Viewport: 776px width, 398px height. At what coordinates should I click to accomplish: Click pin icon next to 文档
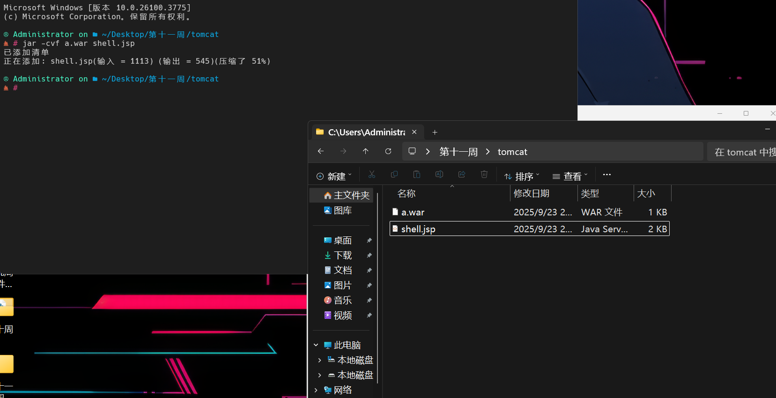pos(369,270)
